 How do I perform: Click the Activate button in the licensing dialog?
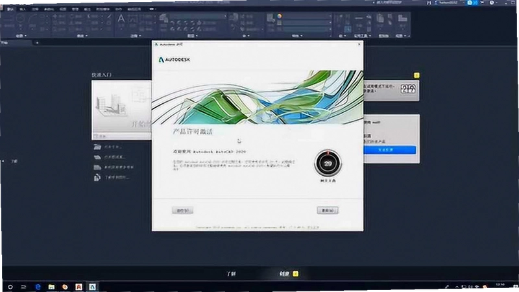tap(328, 210)
